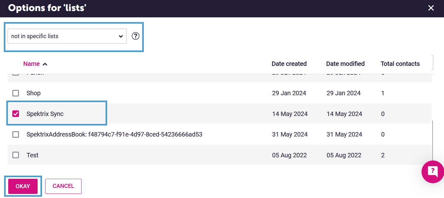Click the list's vertical scrollbar thumb
Image resolution: width=444 pixels, height=198 pixels.
coord(433,141)
